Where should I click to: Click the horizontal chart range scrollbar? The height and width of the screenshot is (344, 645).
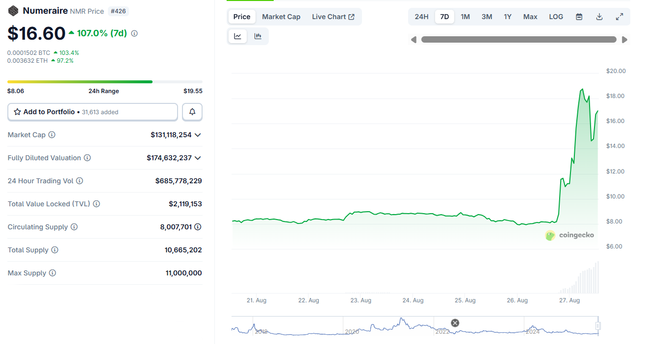(x=518, y=40)
